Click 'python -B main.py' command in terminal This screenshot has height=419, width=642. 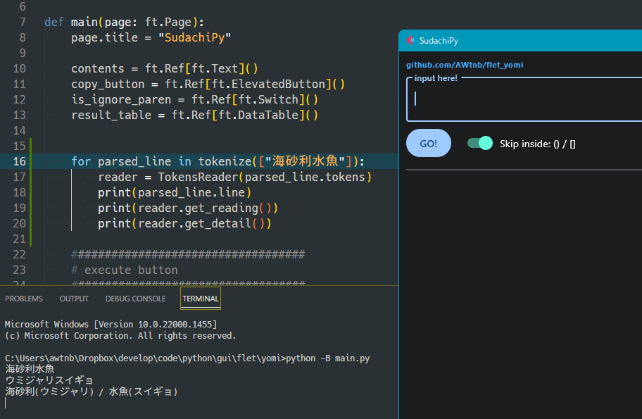pyautogui.click(x=327, y=358)
